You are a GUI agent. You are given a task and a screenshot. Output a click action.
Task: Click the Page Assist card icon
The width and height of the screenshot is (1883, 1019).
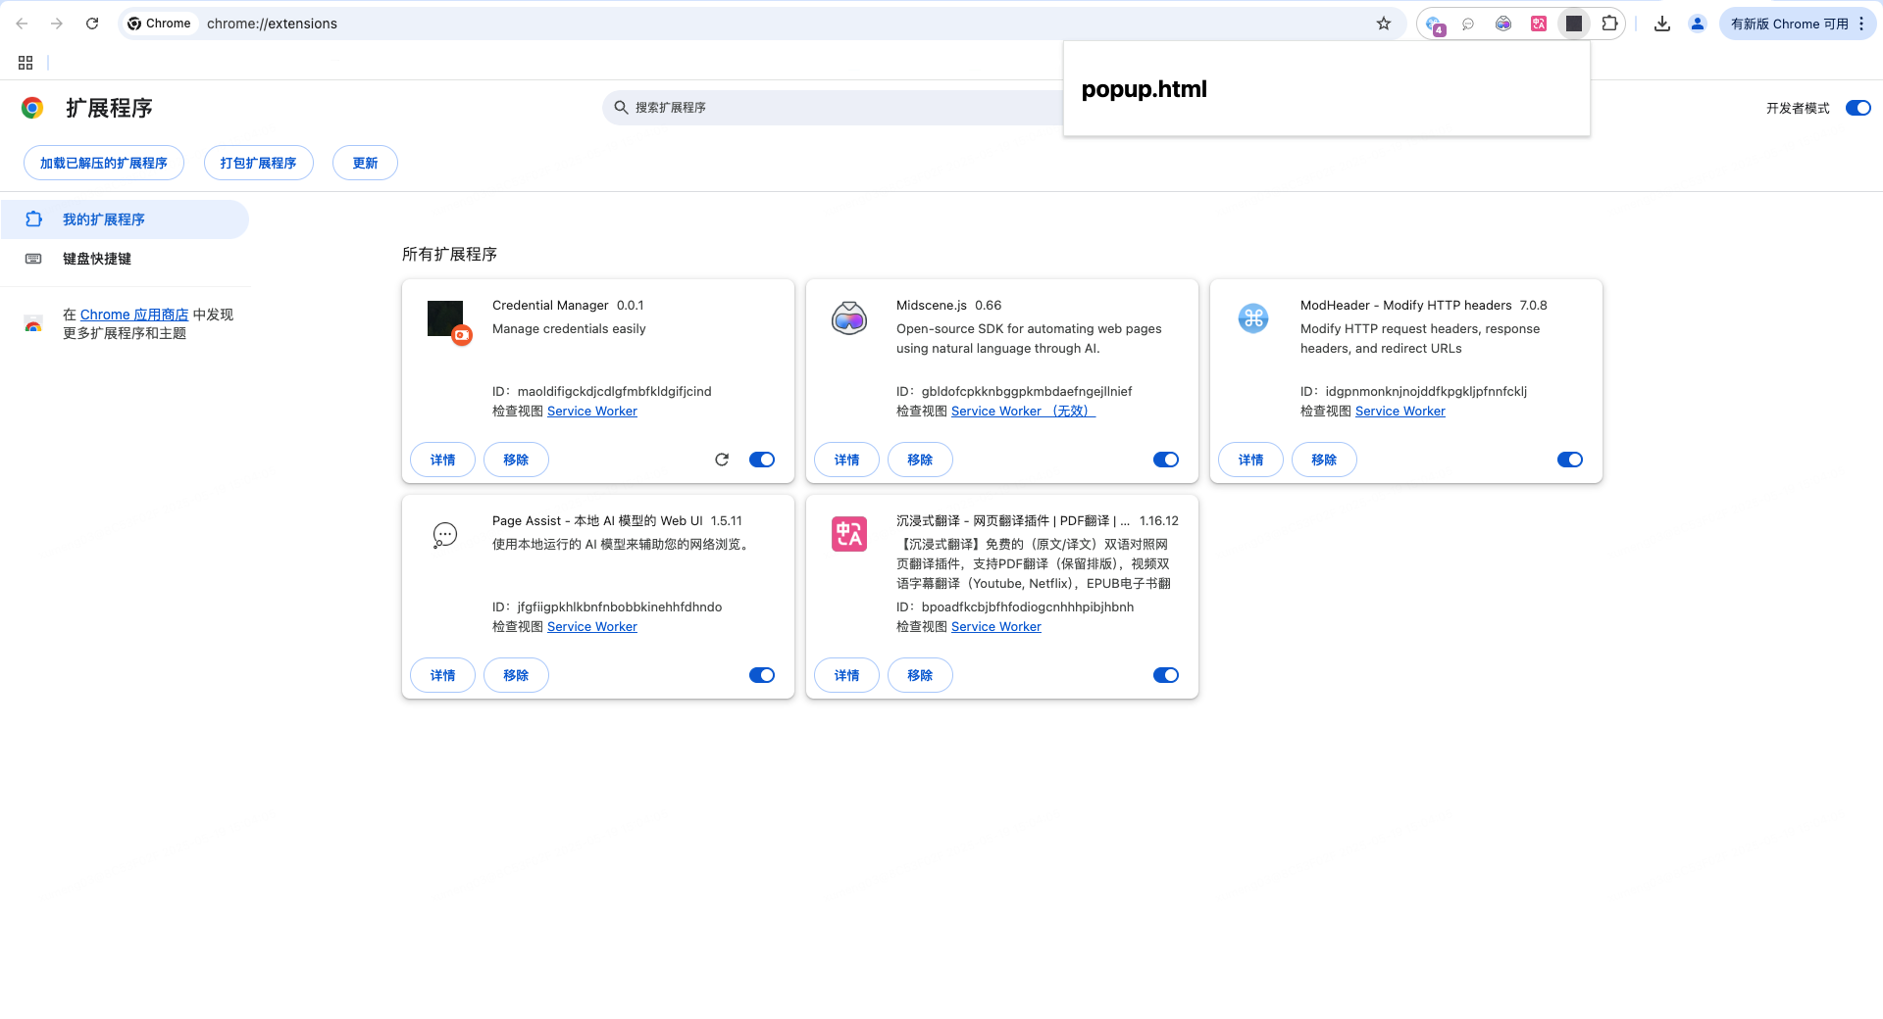click(x=445, y=534)
